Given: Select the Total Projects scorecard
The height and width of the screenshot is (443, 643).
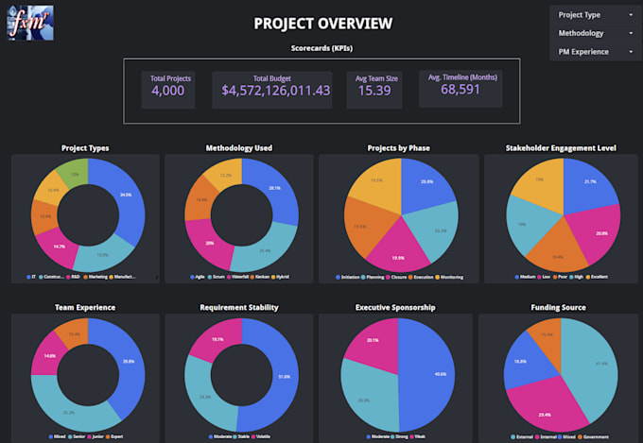Looking at the screenshot, I should pos(168,90).
